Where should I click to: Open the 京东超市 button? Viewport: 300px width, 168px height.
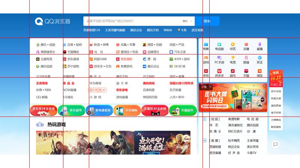coord(71,110)
